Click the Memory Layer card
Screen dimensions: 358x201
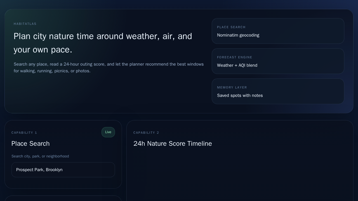click(278, 91)
